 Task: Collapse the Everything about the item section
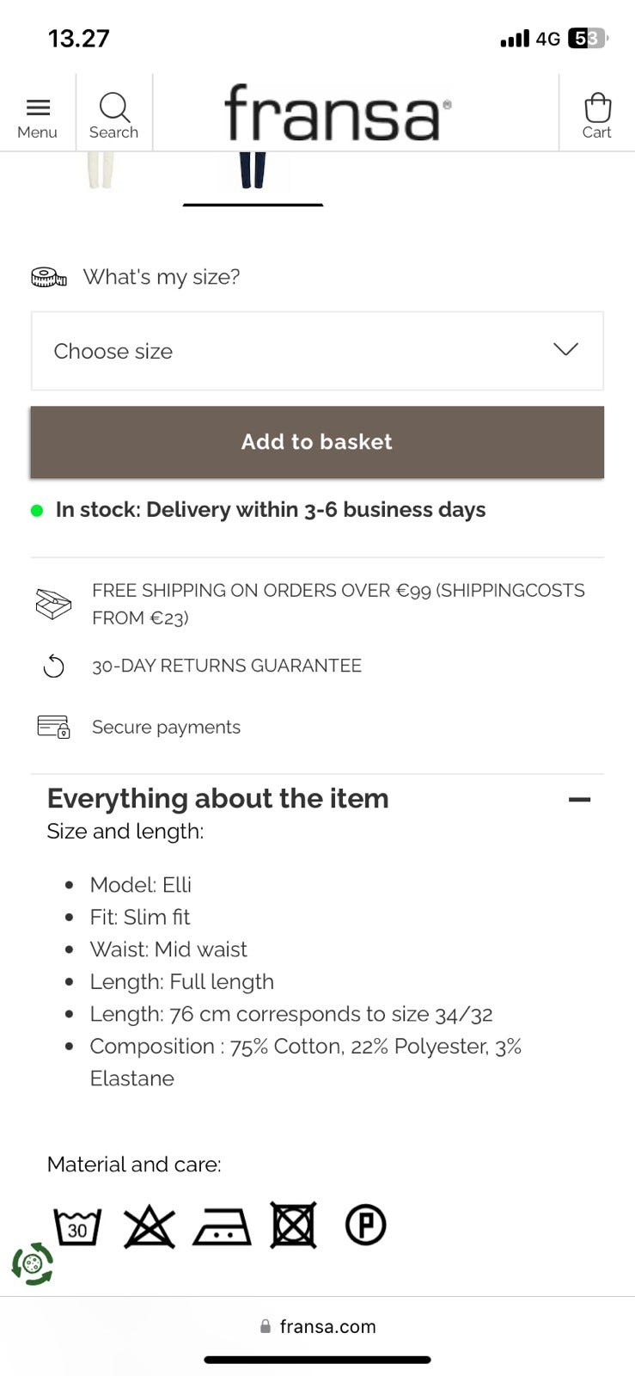(x=580, y=799)
